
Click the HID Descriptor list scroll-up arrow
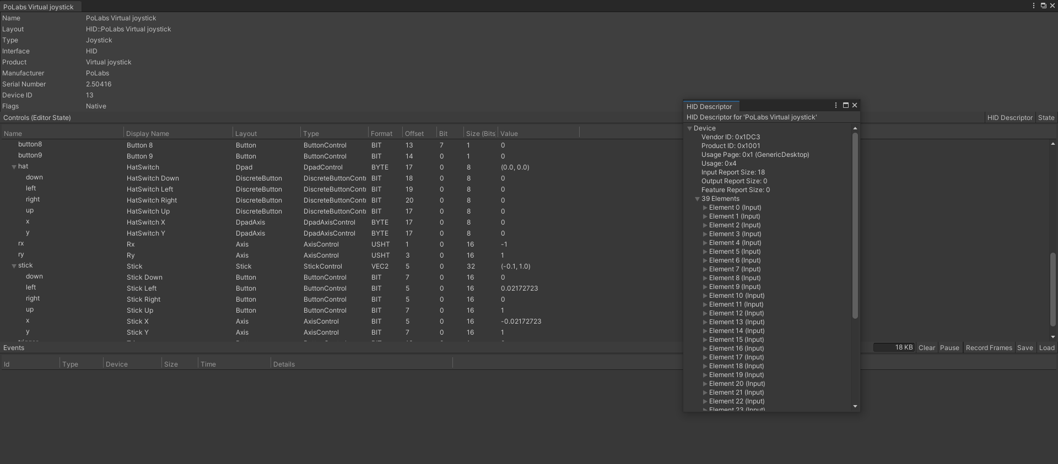(x=855, y=128)
